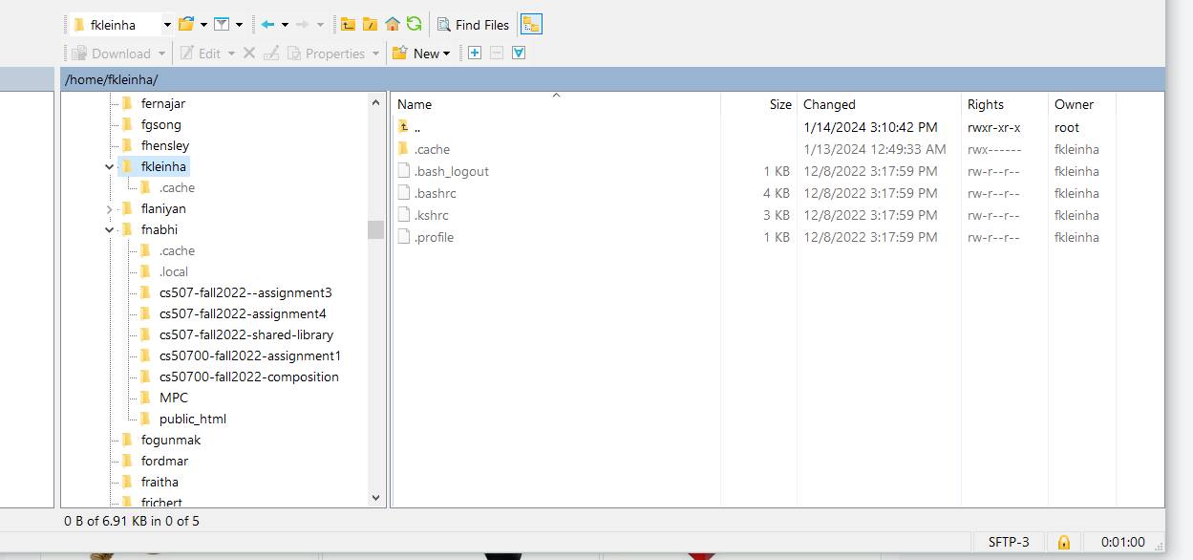Collapse the fkleinha tree node
This screenshot has width=1193, height=560.
(110, 166)
